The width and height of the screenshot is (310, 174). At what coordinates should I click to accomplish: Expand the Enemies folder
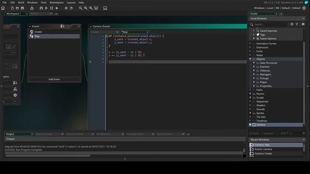coord(254,67)
